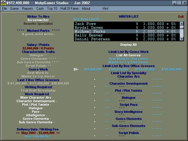Enable Best Work In This Genre filter

coord(128,59)
